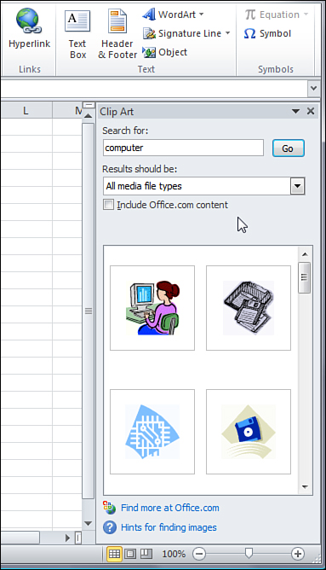Open Hints for finding images link
326x570 pixels.
pos(169,527)
